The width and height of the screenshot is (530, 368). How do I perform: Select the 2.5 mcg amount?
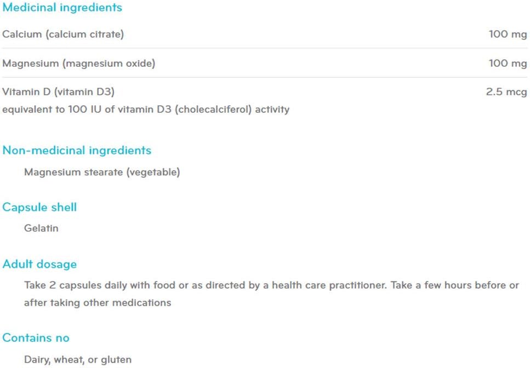[x=506, y=92]
